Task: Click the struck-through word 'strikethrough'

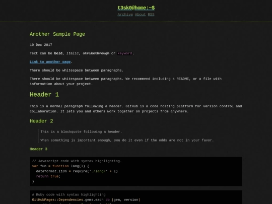Action: coord(96,53)
